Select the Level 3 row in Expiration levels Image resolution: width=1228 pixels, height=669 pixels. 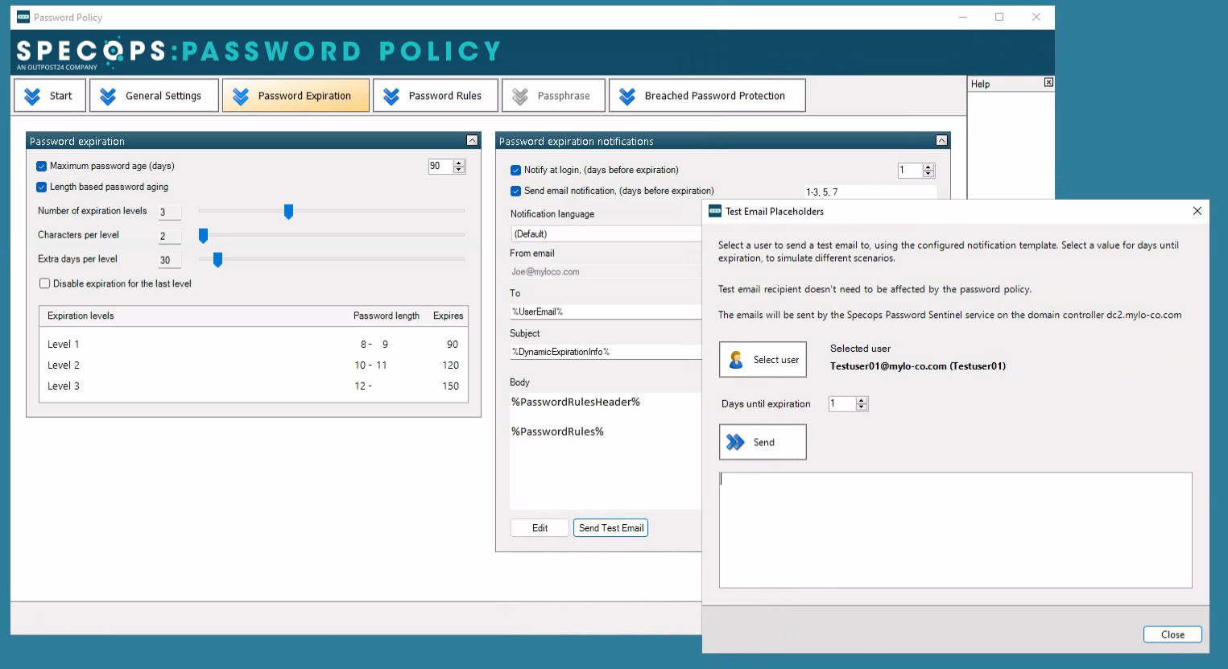[x=253, y=386]
